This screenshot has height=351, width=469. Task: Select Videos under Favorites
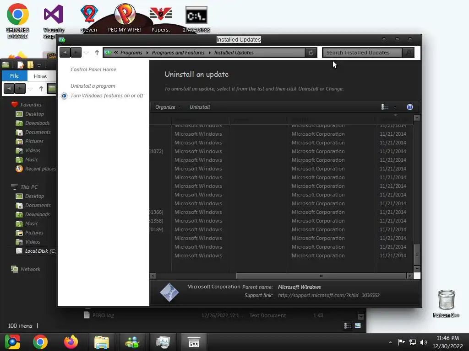coord(33,150)
